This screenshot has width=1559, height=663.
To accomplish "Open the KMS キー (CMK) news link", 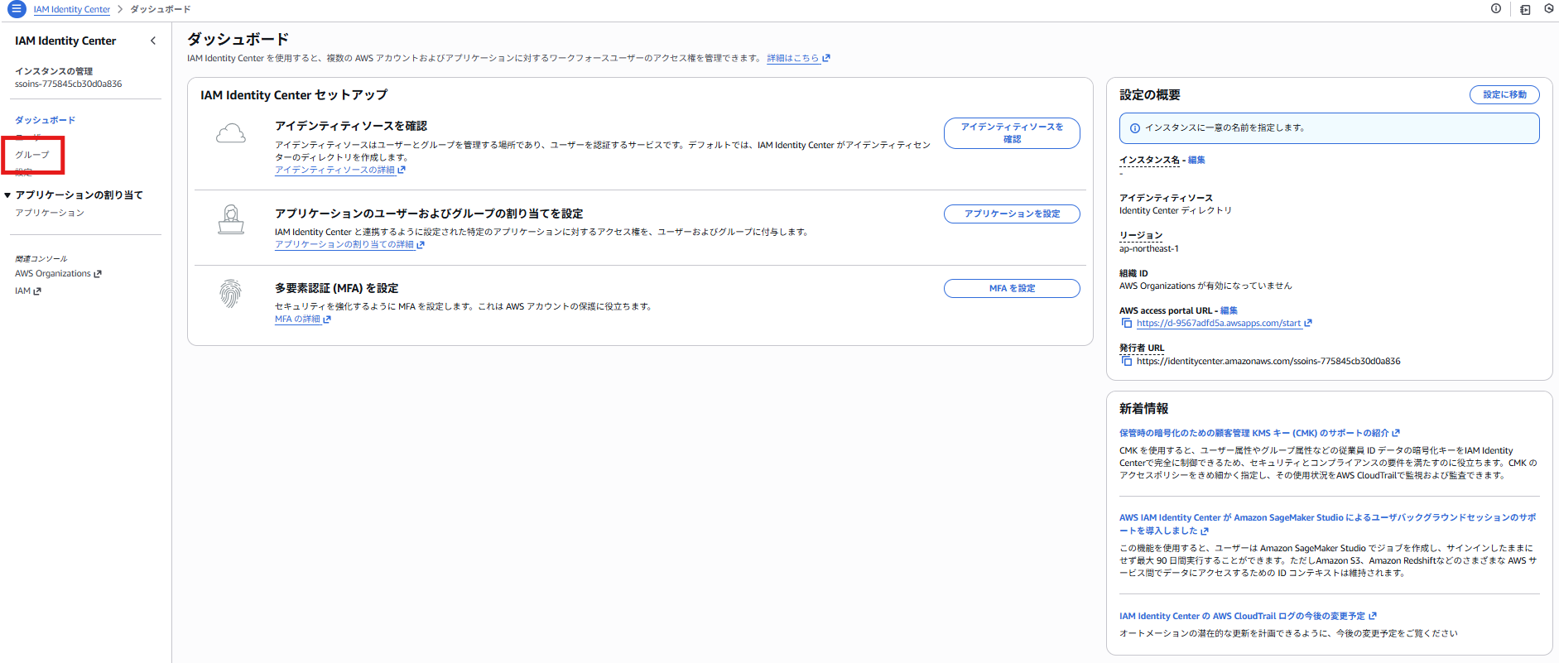I will click(x=1259, y=433).
